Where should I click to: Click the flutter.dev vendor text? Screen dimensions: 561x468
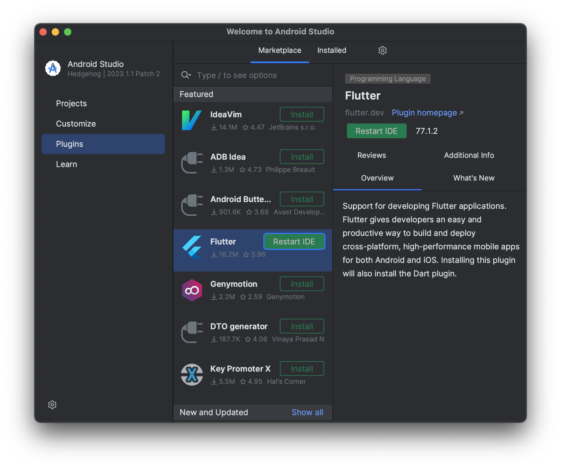364,113
